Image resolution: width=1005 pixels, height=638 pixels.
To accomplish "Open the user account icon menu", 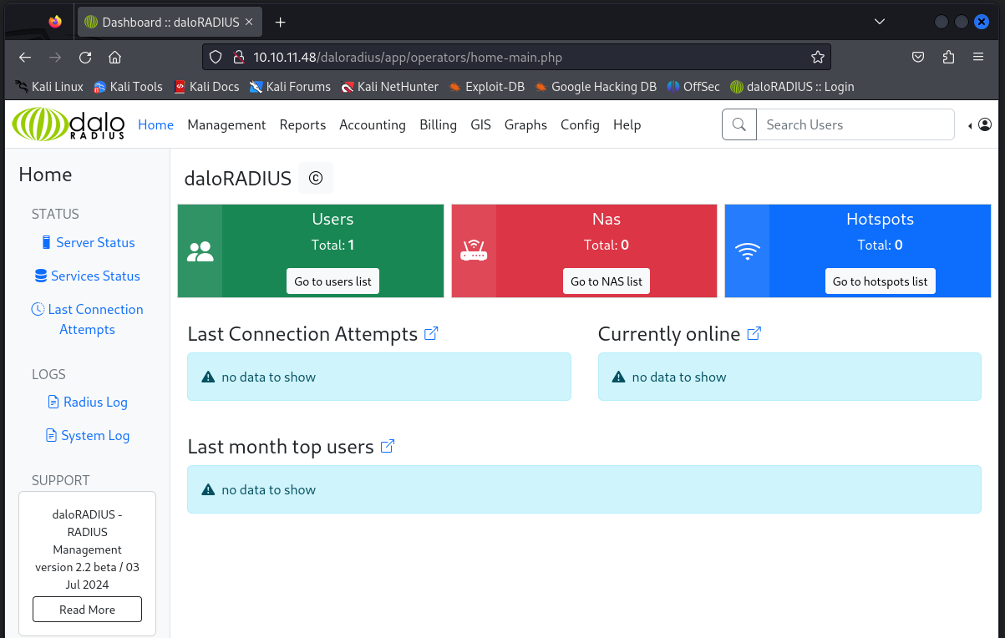I will point(984,124).
